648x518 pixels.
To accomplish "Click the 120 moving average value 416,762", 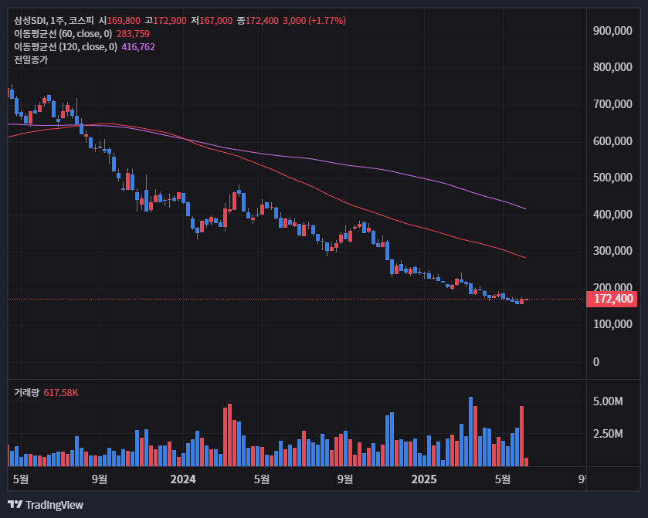I will pos(138,47).
